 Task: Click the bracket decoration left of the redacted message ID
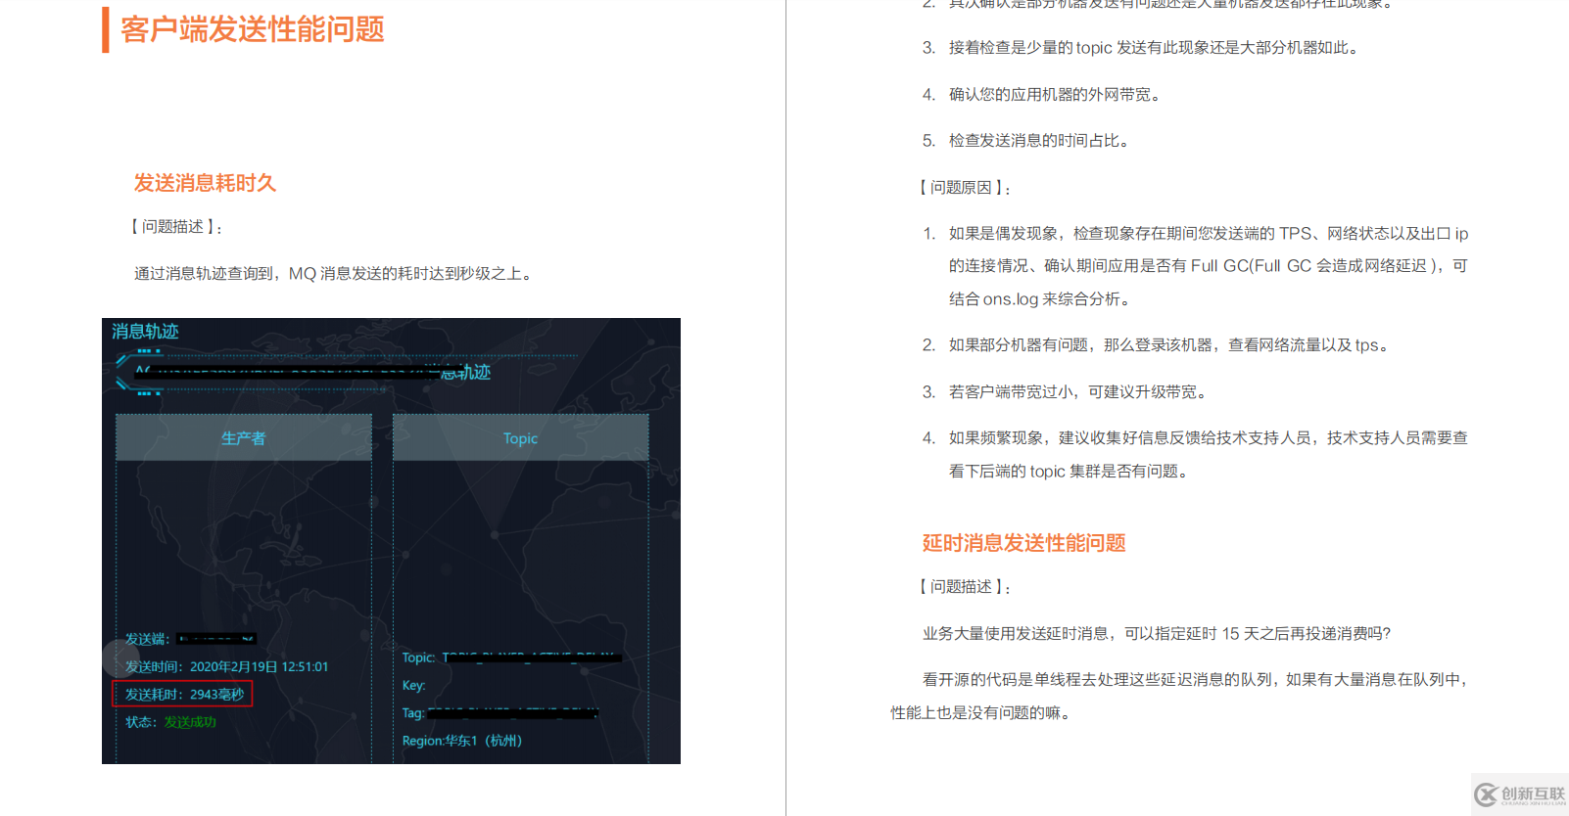tap(121, 373)
